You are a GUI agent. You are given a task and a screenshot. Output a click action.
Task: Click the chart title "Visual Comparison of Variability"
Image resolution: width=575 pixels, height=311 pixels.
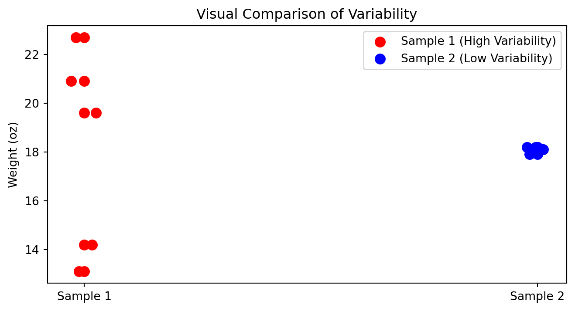tap(307, 14)
